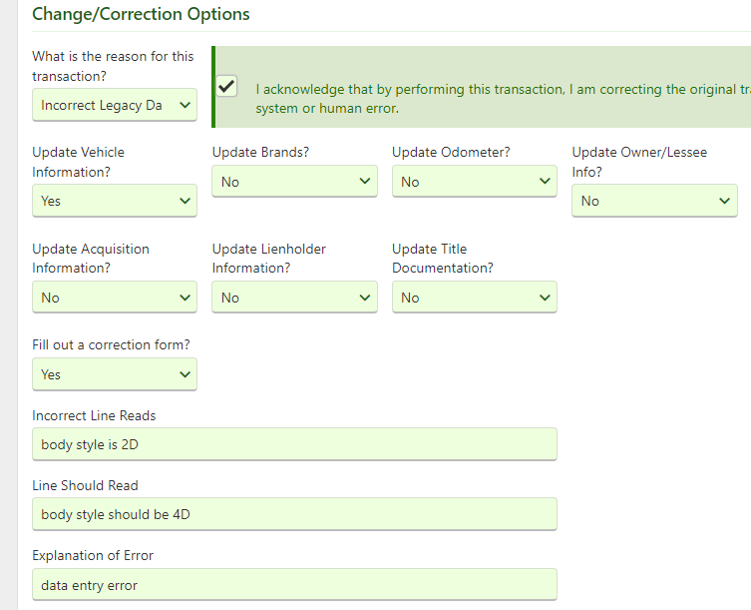
Task: Expand the Fill out a correction form dropdown
Action: pos(114,374)
